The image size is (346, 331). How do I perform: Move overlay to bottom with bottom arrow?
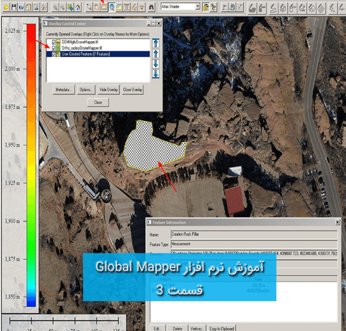tap(156, 74)
